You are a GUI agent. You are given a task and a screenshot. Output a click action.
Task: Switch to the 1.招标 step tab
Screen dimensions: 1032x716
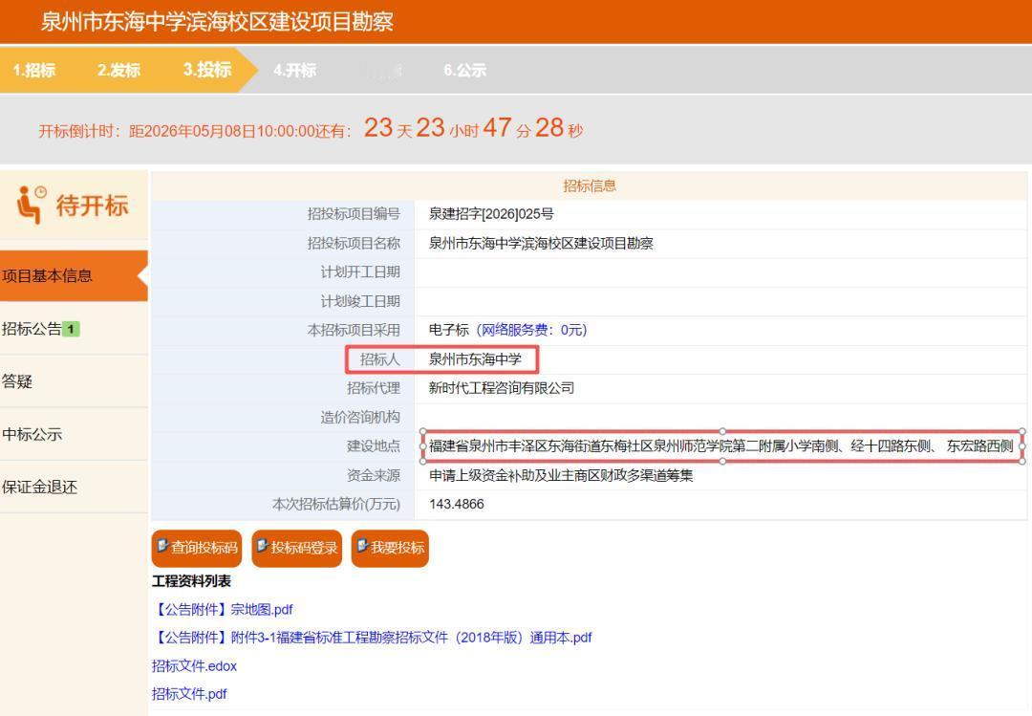tap(35, 70)
